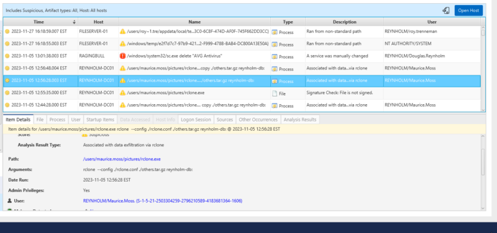
Task: Click the File type icon on the 12:55:35.000 row
Action: click(x=275, y=94)
